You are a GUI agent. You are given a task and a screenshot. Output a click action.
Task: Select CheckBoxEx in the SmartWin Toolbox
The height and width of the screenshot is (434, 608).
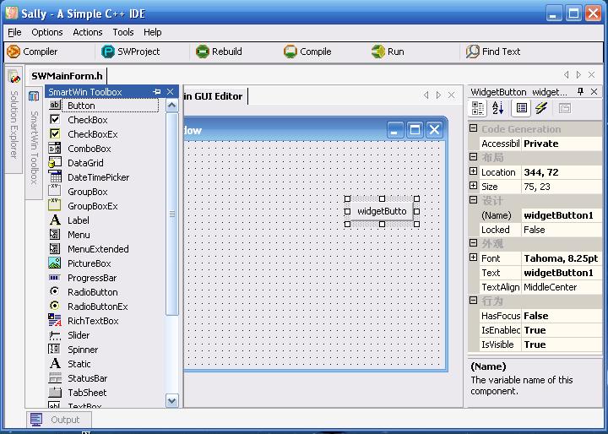coord(92,134)
